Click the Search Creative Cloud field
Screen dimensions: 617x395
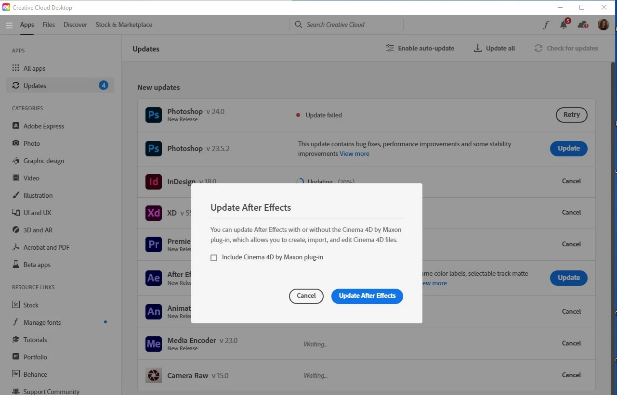click(346, 25)
